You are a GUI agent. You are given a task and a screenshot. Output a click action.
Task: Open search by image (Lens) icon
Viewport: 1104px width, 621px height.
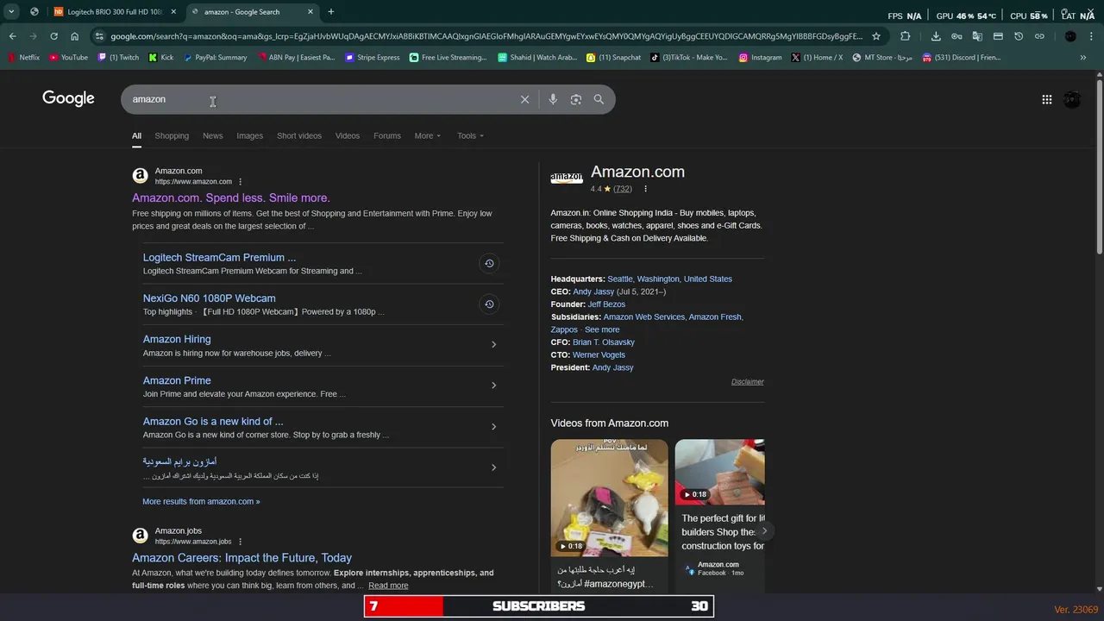click(x=576, y=99)
